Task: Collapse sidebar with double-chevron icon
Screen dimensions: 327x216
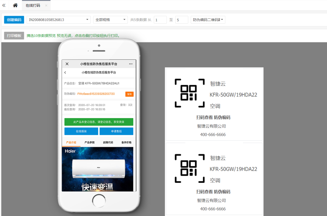Action: [4, 5]
